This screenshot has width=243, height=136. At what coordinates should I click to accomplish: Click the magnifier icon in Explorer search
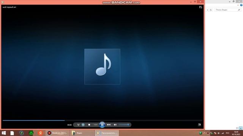coord(239,10)
